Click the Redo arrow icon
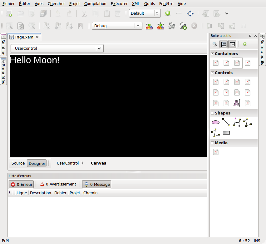266x244 pixels. point(69,13)
